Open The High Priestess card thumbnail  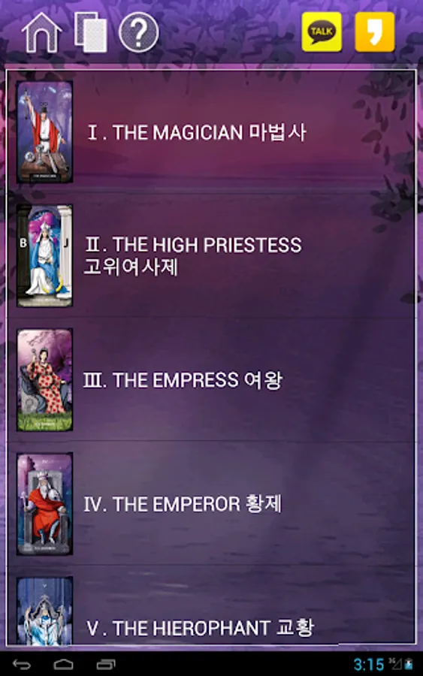coord(44,256)
